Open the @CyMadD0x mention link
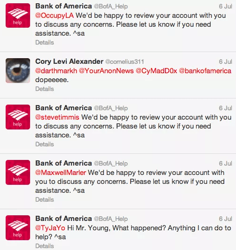The image size is (236, 250). 157,71
